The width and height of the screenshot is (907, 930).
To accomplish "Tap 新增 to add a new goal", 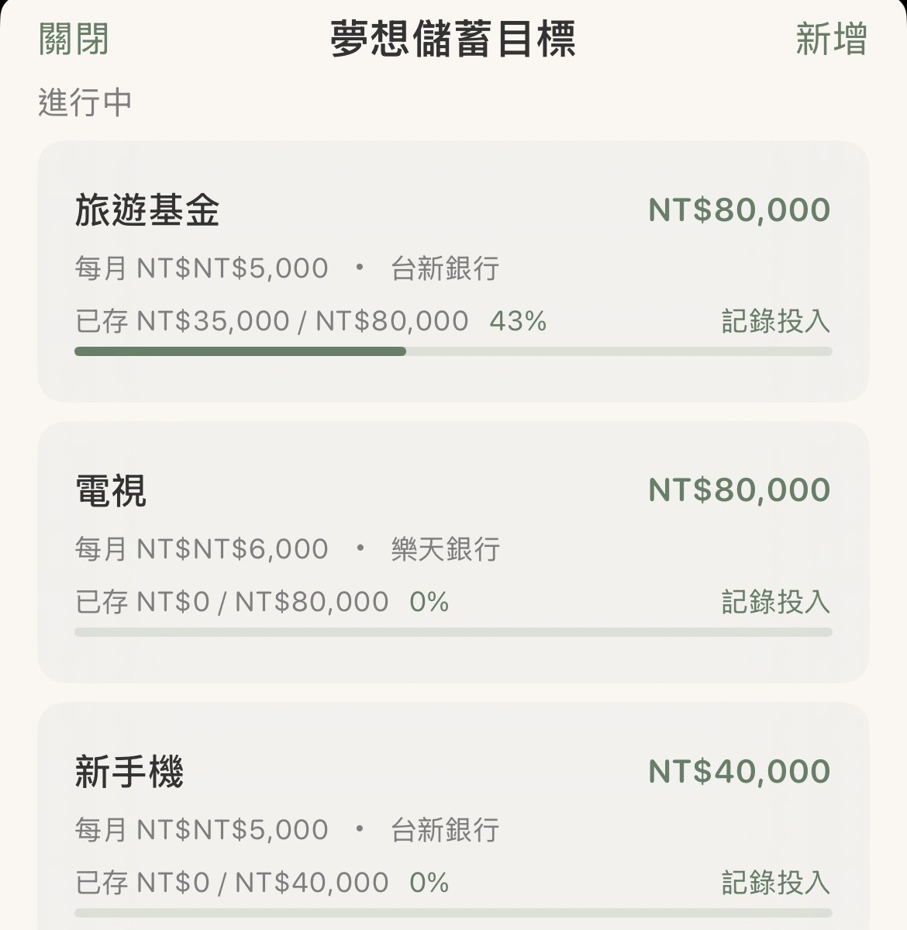I will tap(830, 39).
